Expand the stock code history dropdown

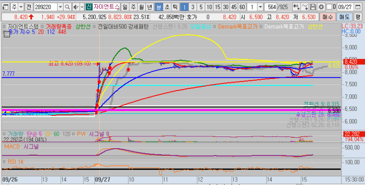tap(60, 7)
